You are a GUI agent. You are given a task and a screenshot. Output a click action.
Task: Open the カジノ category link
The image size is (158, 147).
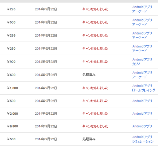(x=136, y=64)
